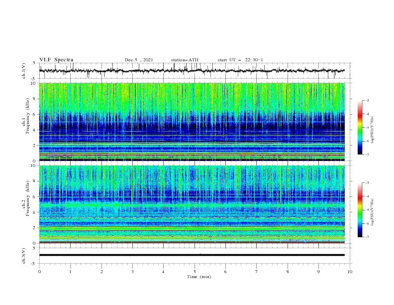Image resolution: width=394 pixels, height=305 pixels.
Task: Click the color bar beside the ch.1 spectrogram
Action: pos(360,128)
